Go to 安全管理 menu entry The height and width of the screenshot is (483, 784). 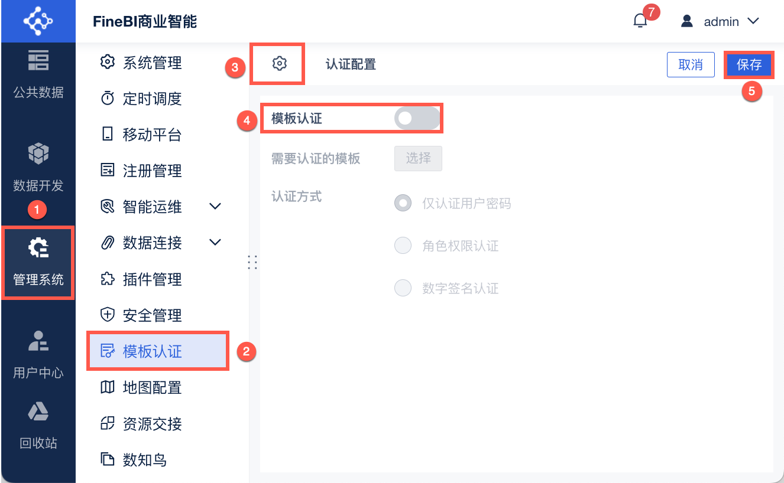152,315
